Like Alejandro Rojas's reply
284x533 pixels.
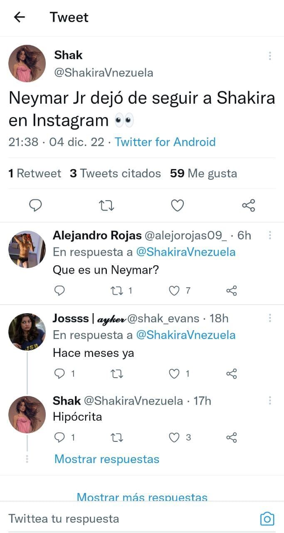pos(174,291)
